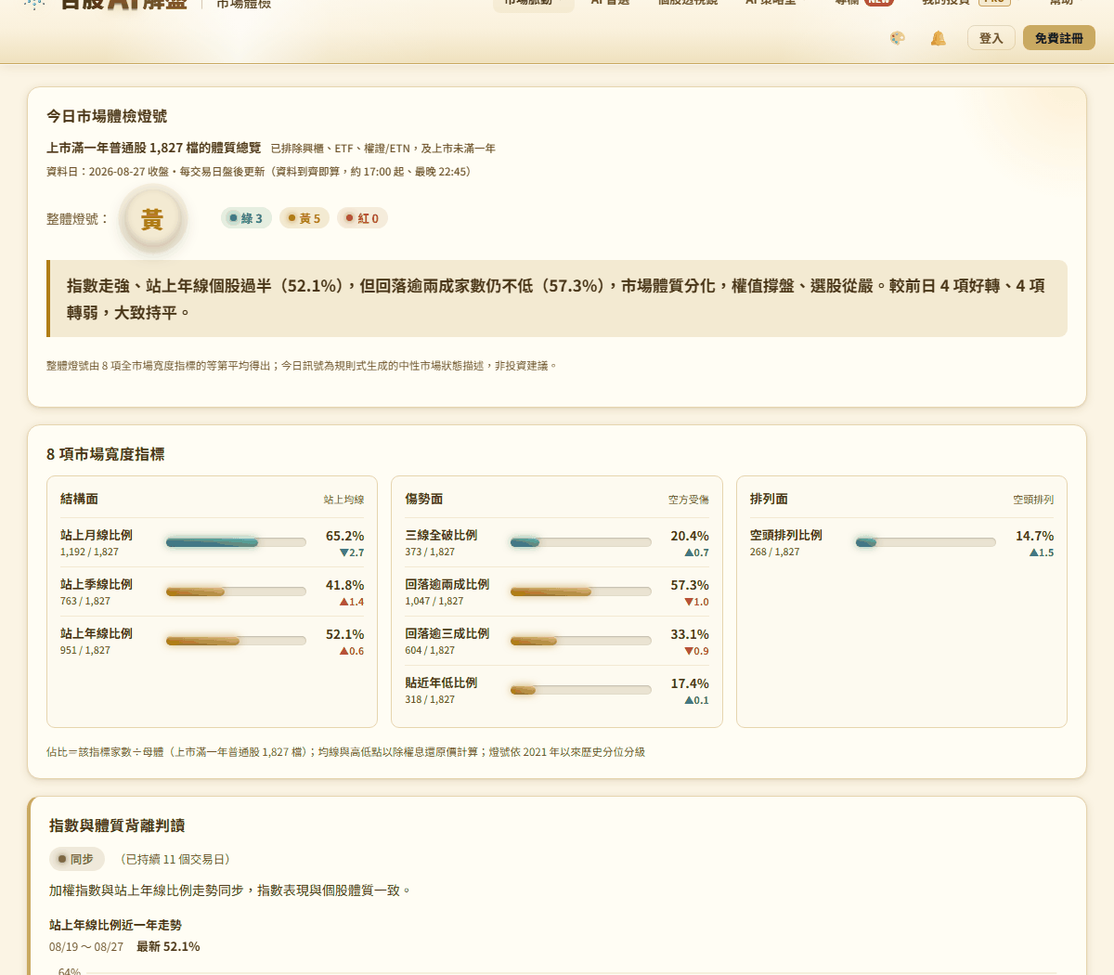Click the 同步 status badge

tap(76, 859)
